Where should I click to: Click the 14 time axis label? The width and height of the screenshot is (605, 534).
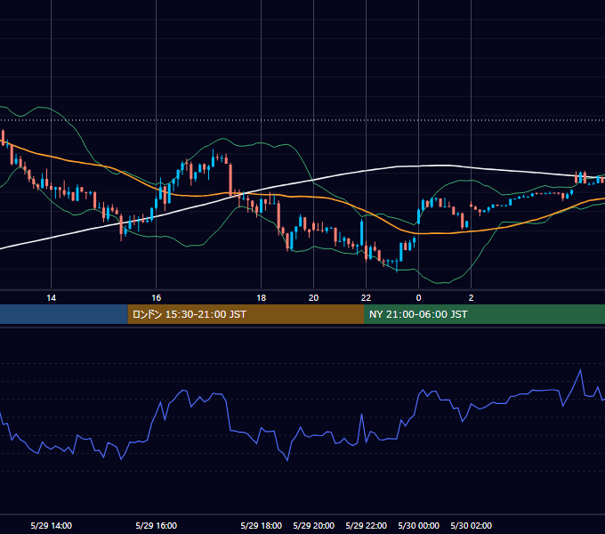point(51,298)
